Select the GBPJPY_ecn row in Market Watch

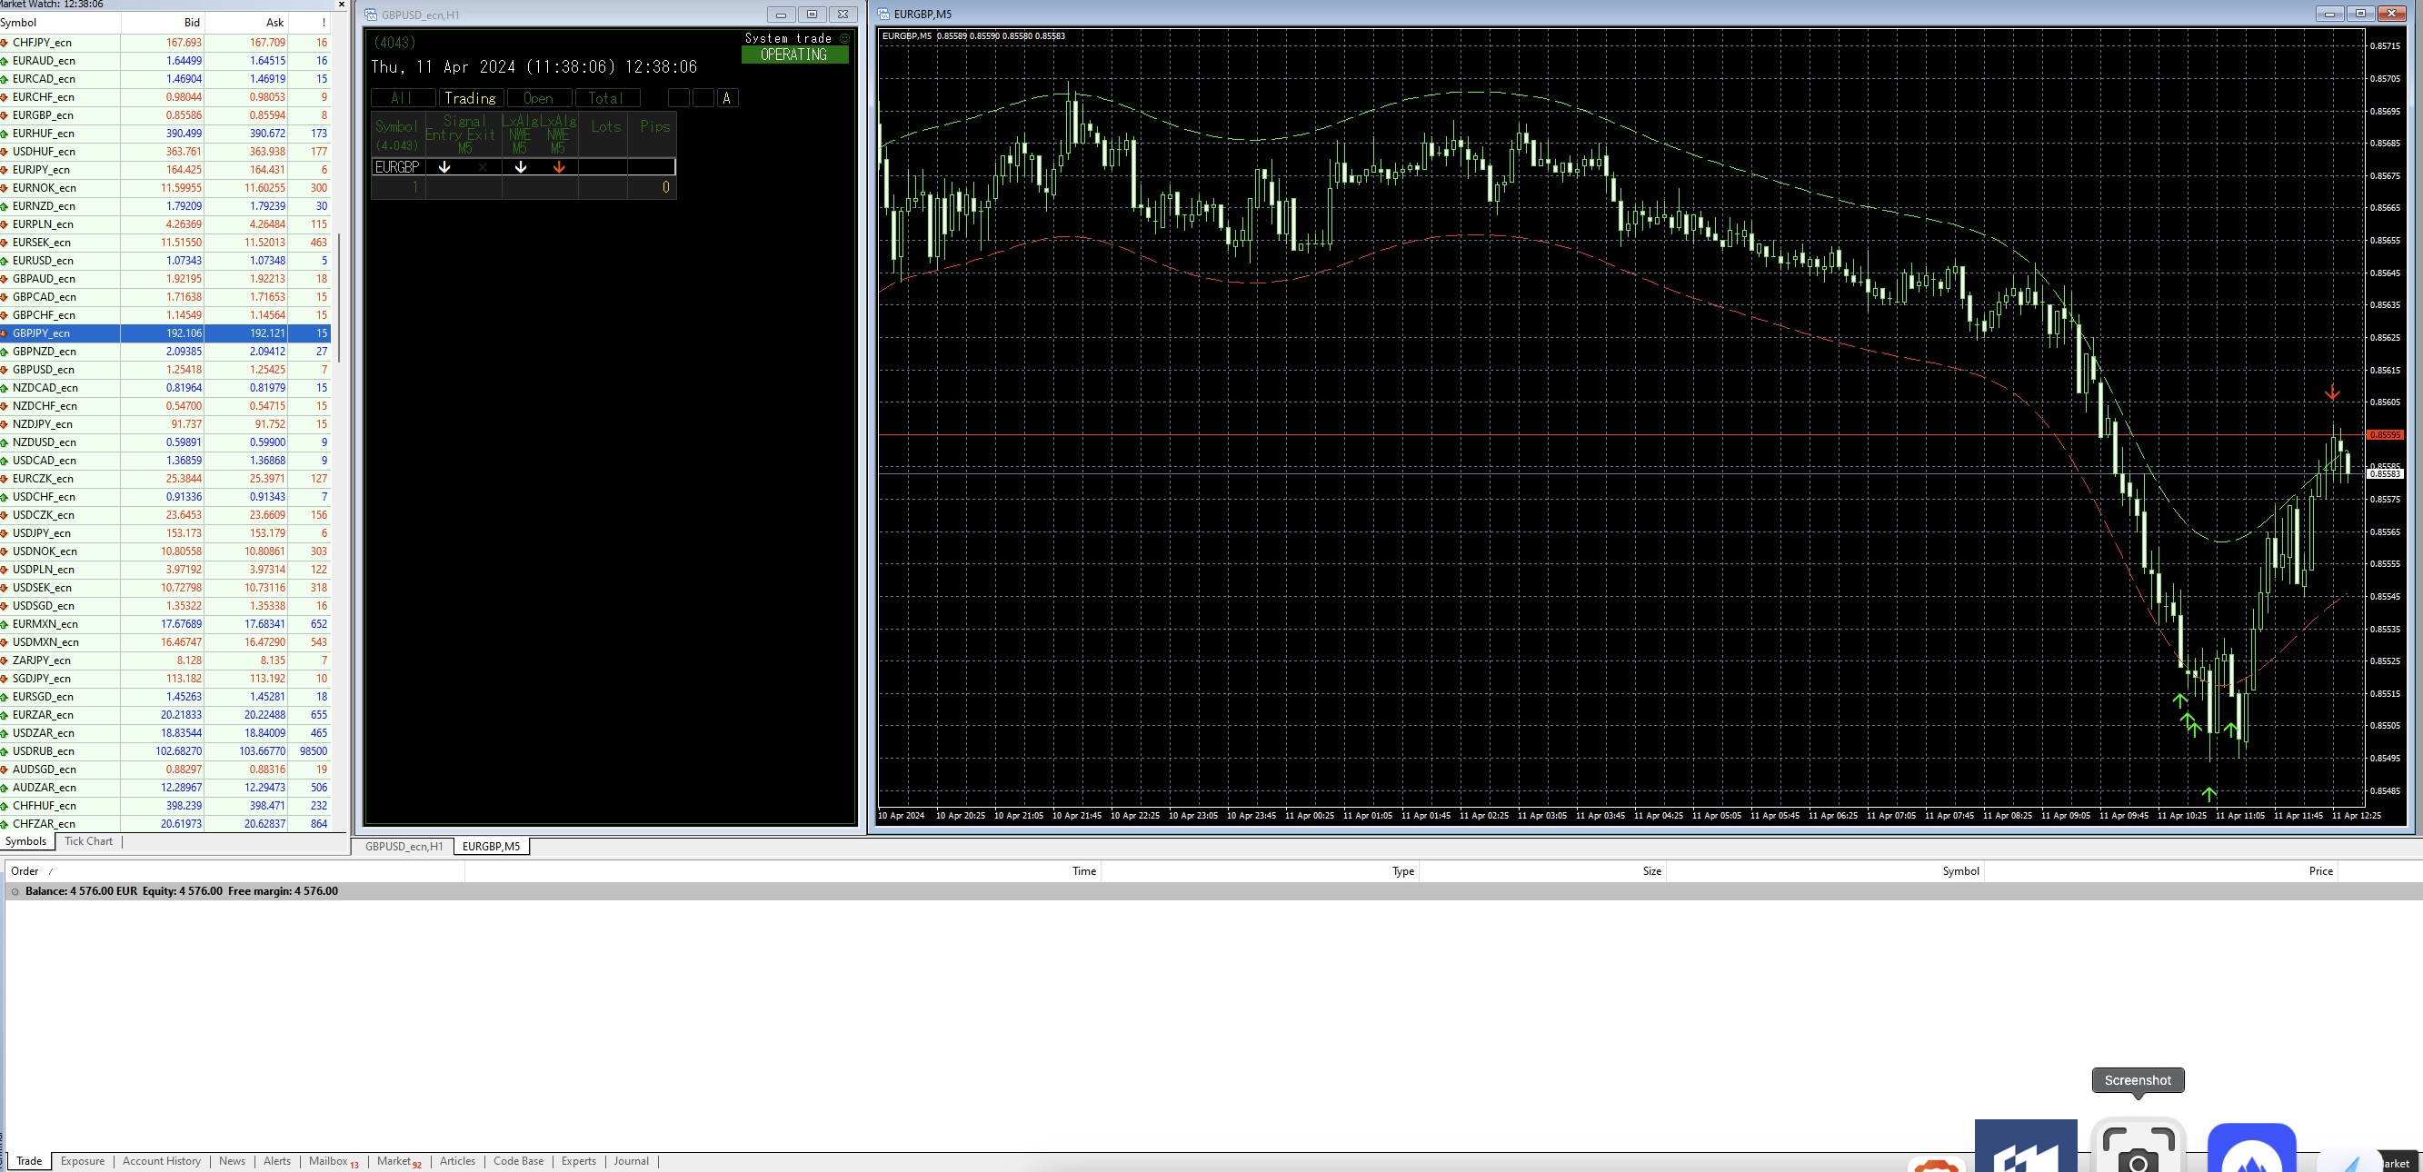pyautogui.click(x=42, y=333)
